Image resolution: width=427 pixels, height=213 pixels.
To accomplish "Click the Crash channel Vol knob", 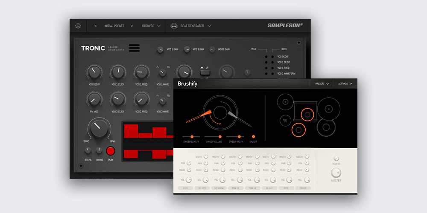I will click(x=307, y=180).
